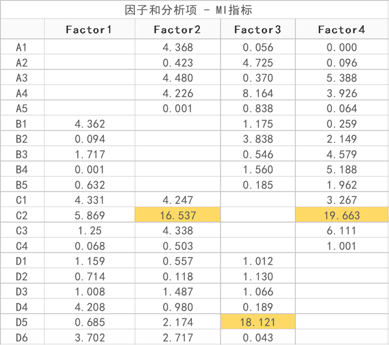The height and width of the screenshot is (345, 389).
Task: Select row label D5
Action: coord(22,322)
